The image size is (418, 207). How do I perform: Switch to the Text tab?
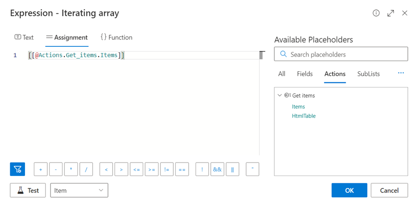click(24, 38)
